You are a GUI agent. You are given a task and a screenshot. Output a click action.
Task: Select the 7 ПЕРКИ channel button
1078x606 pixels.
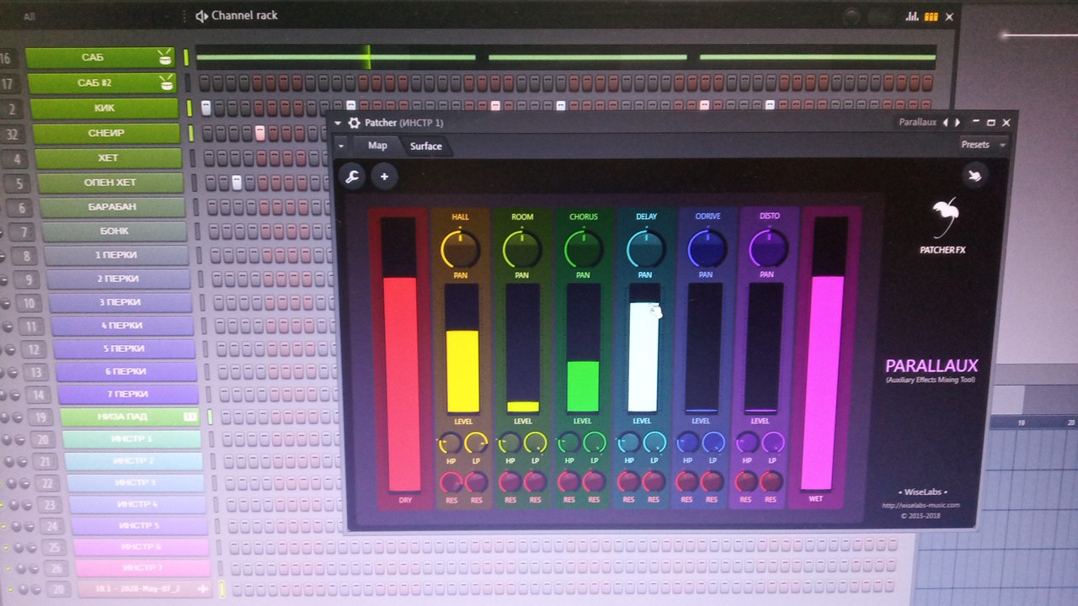tap(127, 394)
